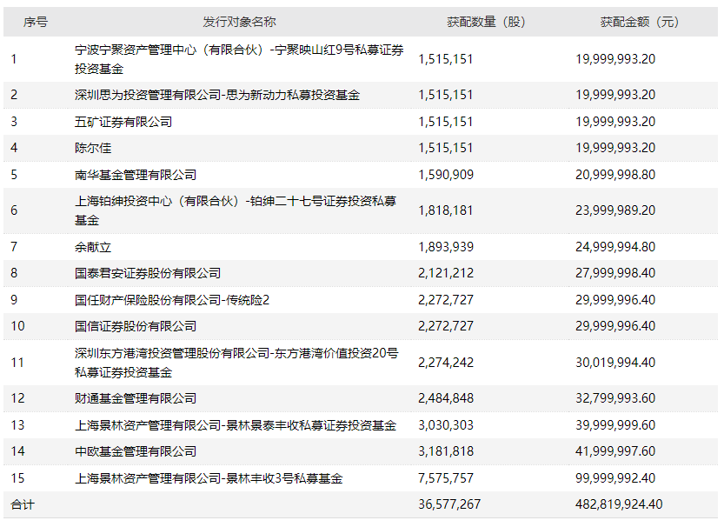Screen dimensions: 724x527
Task: Click 深圳东方港湾 价值投资20号 name cell
Action: [236, 363]
